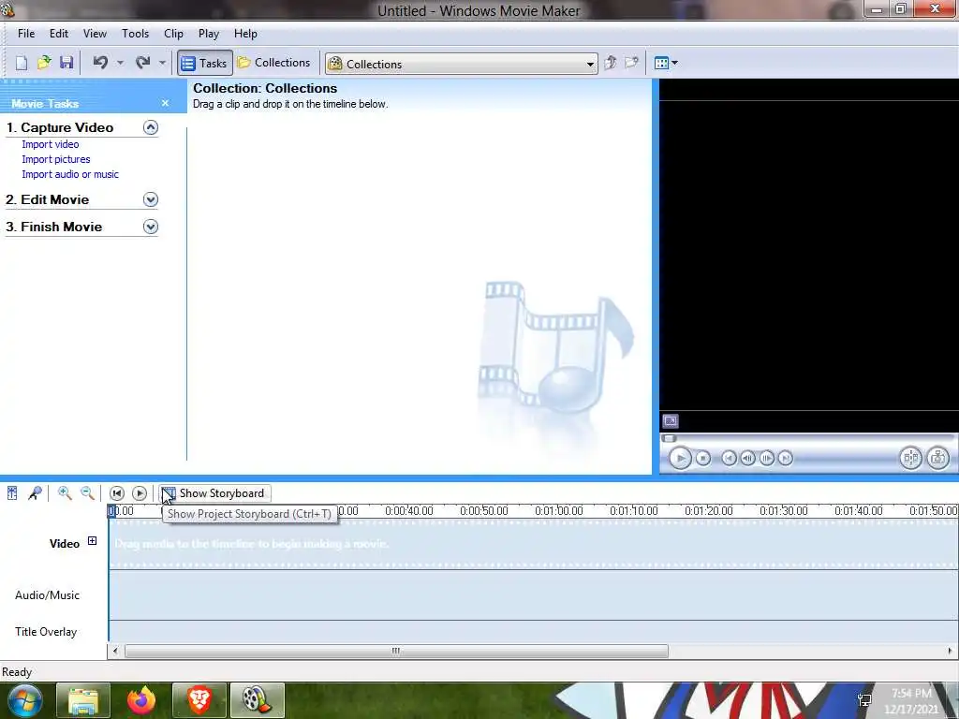
Task: Create a new project with the New icon
Action: 22,63
